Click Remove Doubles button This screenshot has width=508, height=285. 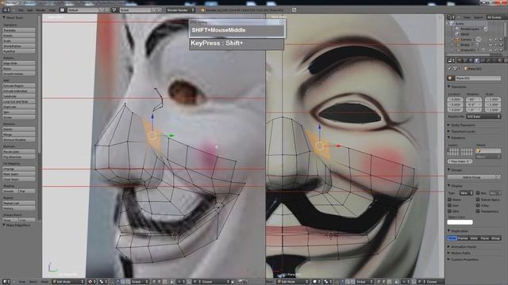[x=19, y=139]
